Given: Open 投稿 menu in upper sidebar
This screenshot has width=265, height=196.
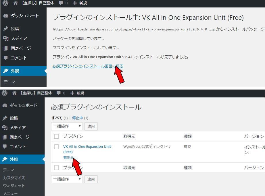Looking at the screenshot, I should pos(24,29).
